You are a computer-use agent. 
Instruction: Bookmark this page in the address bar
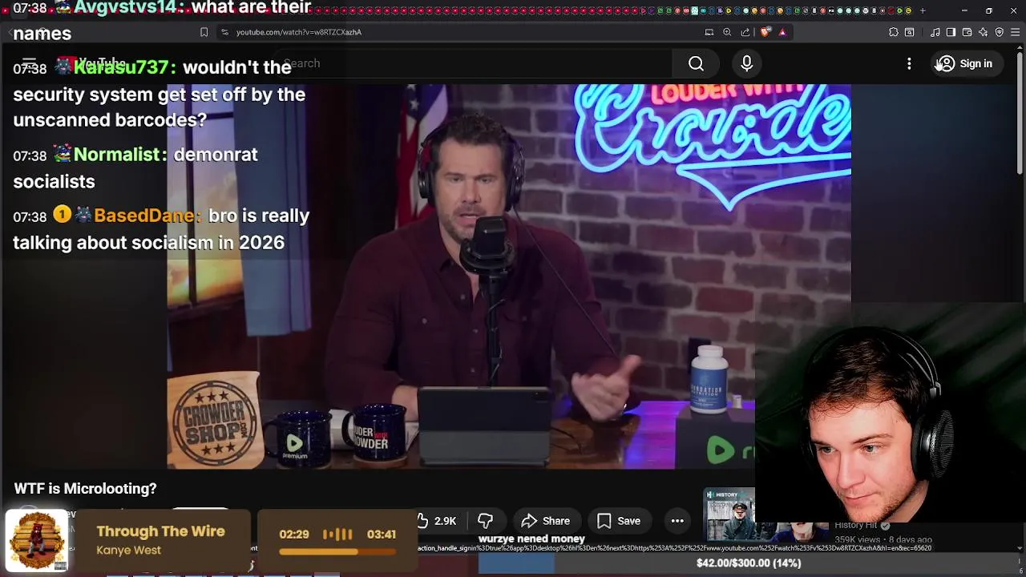[204, 32]
